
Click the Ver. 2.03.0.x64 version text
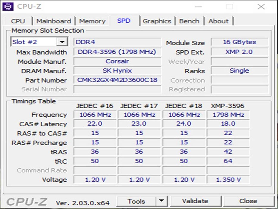point(83,203)
